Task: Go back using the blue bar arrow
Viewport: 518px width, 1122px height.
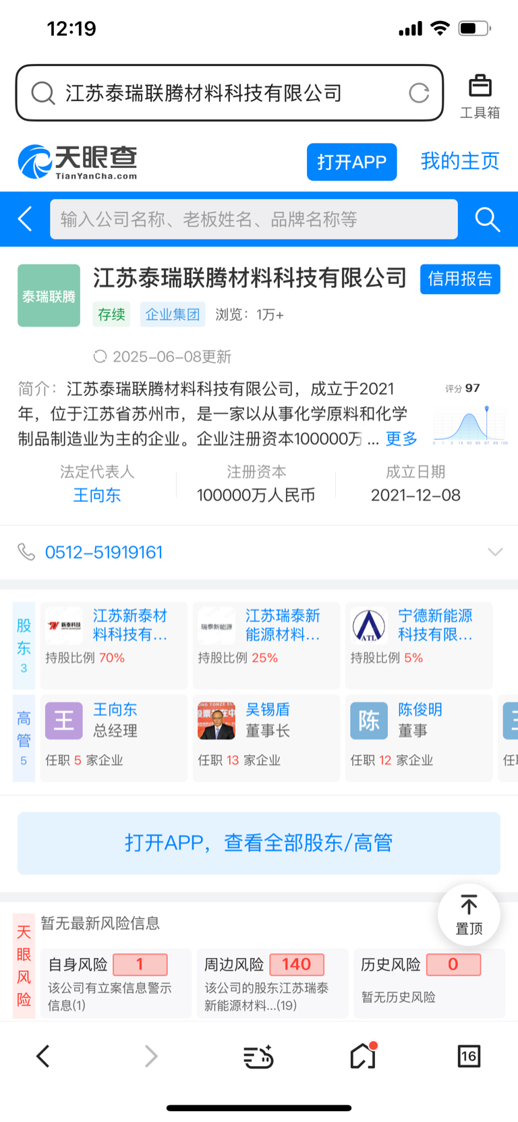Action: 25,219
